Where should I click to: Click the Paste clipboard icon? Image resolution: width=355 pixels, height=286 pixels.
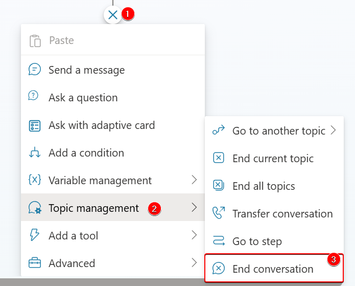(35, 41)
